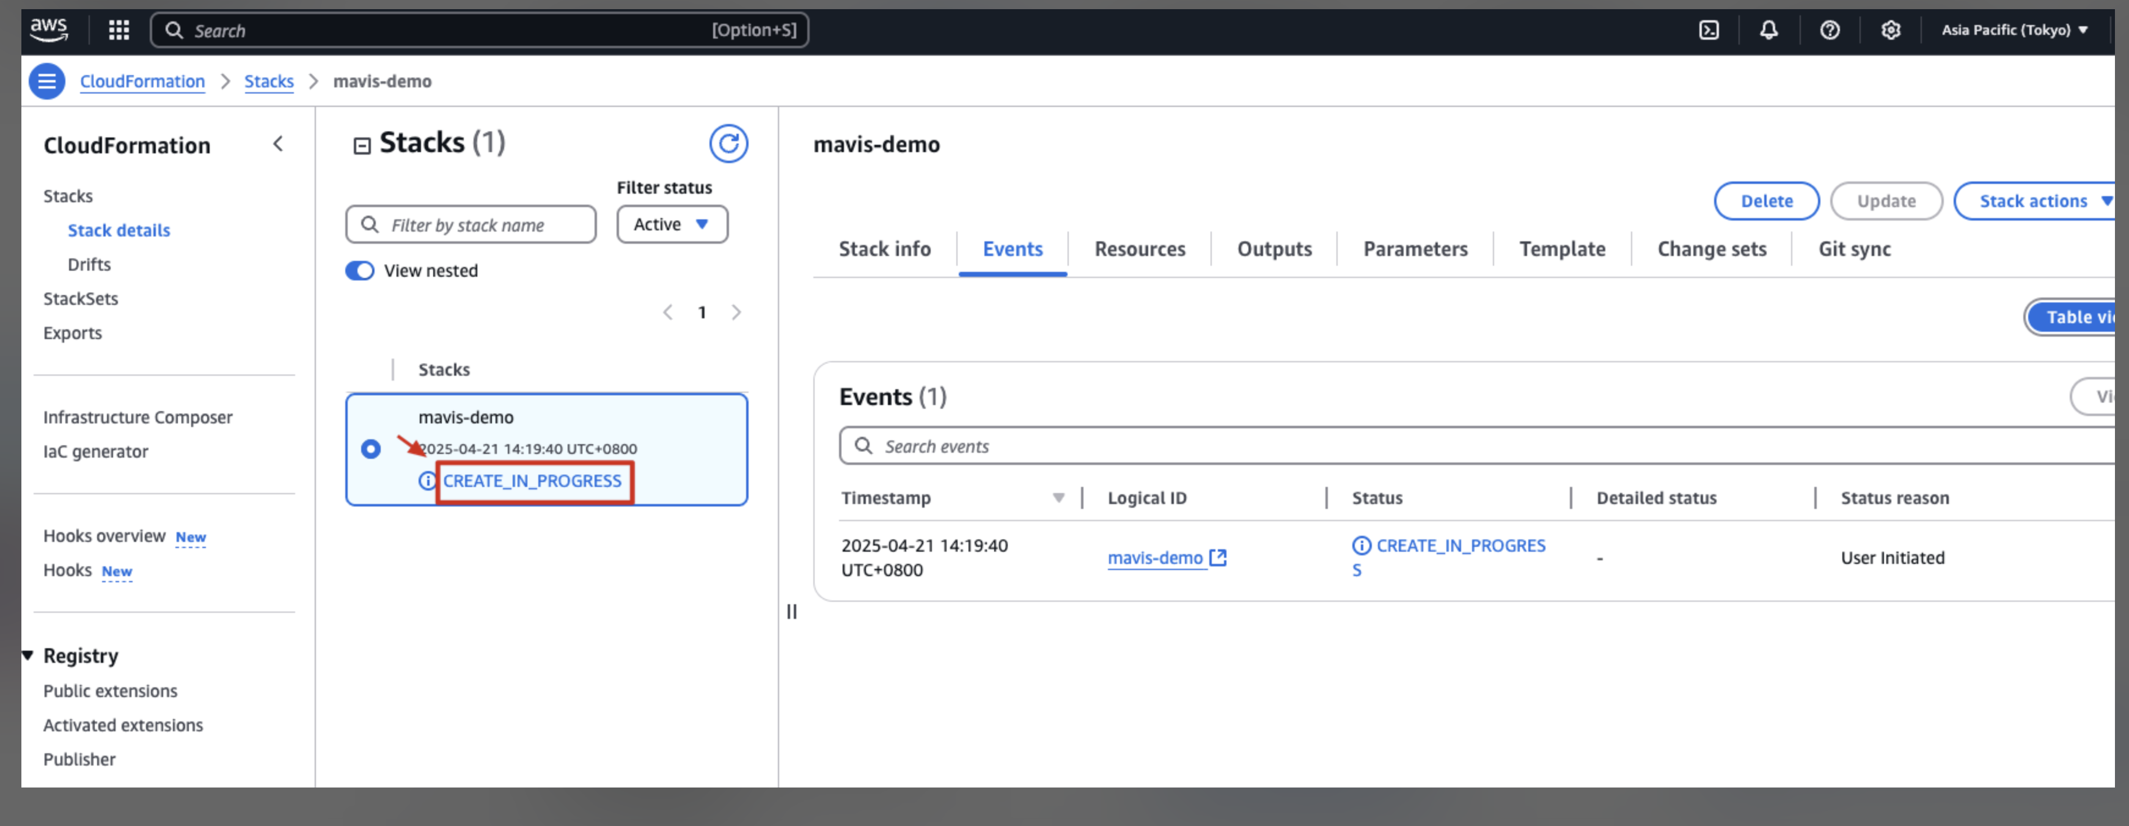Refresh the Stacks list
Image resolution: width=2129 pixels, height=826 pixels.
[727, 144]
